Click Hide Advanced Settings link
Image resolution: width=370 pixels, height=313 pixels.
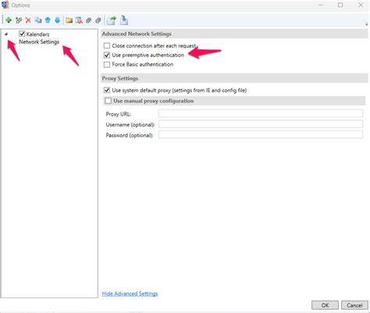click(130, 293)
